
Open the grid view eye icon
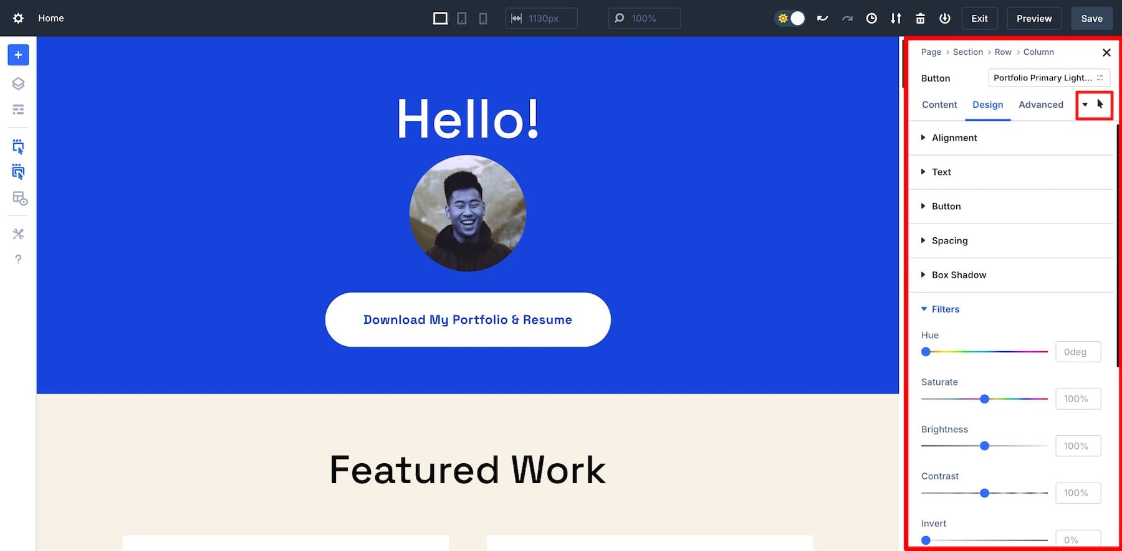pyautogui.click(x=19, y=199)
